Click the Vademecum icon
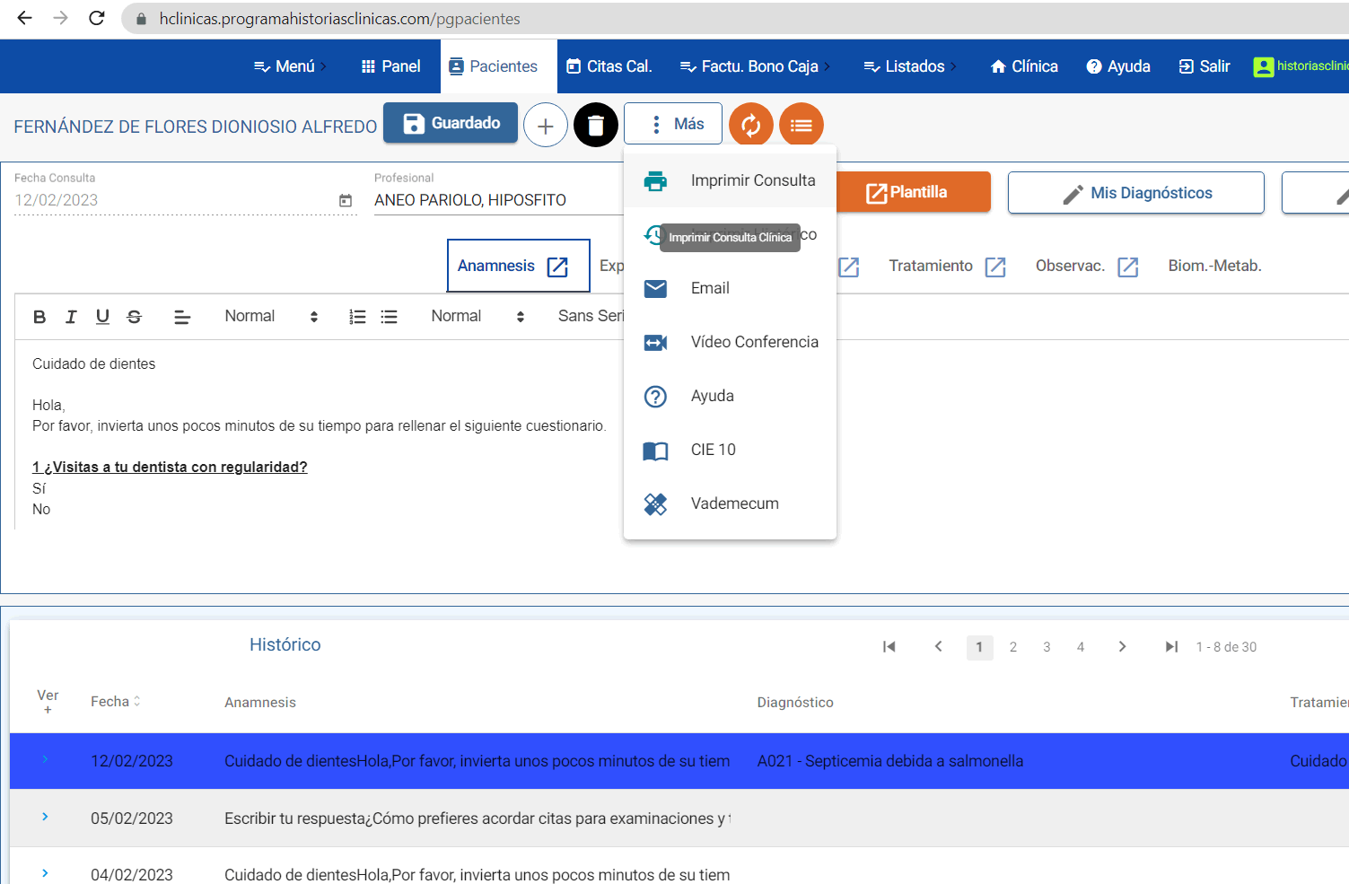The width and height of the screenshot is (1349, 884). [656, 503]
